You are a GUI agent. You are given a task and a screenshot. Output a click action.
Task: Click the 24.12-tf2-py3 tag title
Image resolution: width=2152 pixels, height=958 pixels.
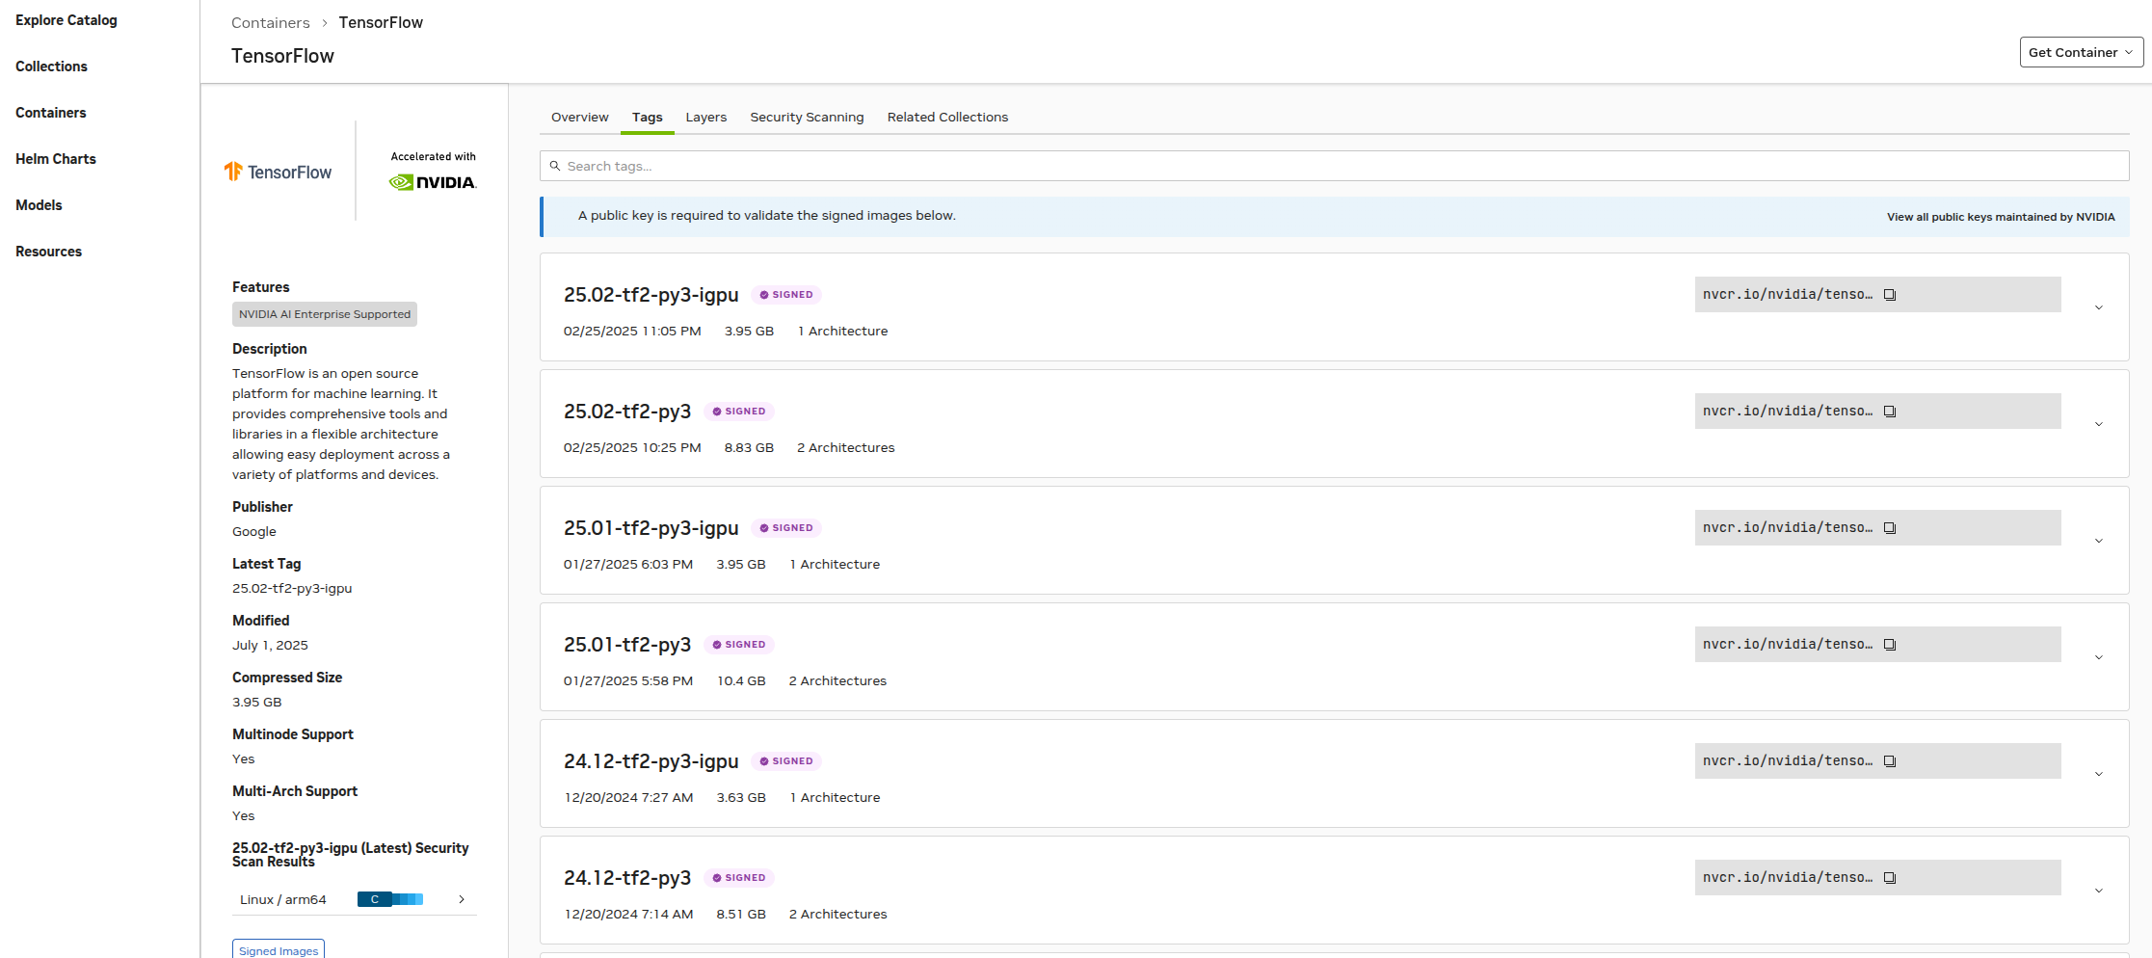pyautogui.click(x=627, y=878)
